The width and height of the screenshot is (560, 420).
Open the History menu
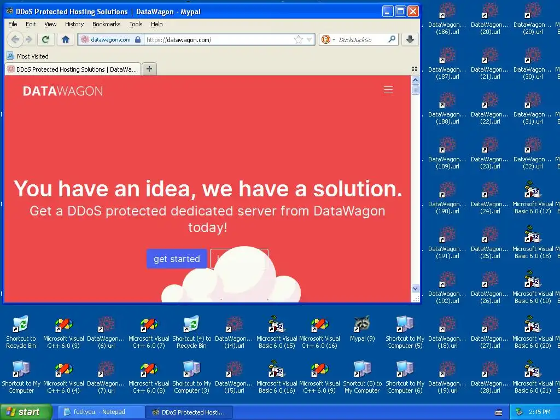point(74,24)
